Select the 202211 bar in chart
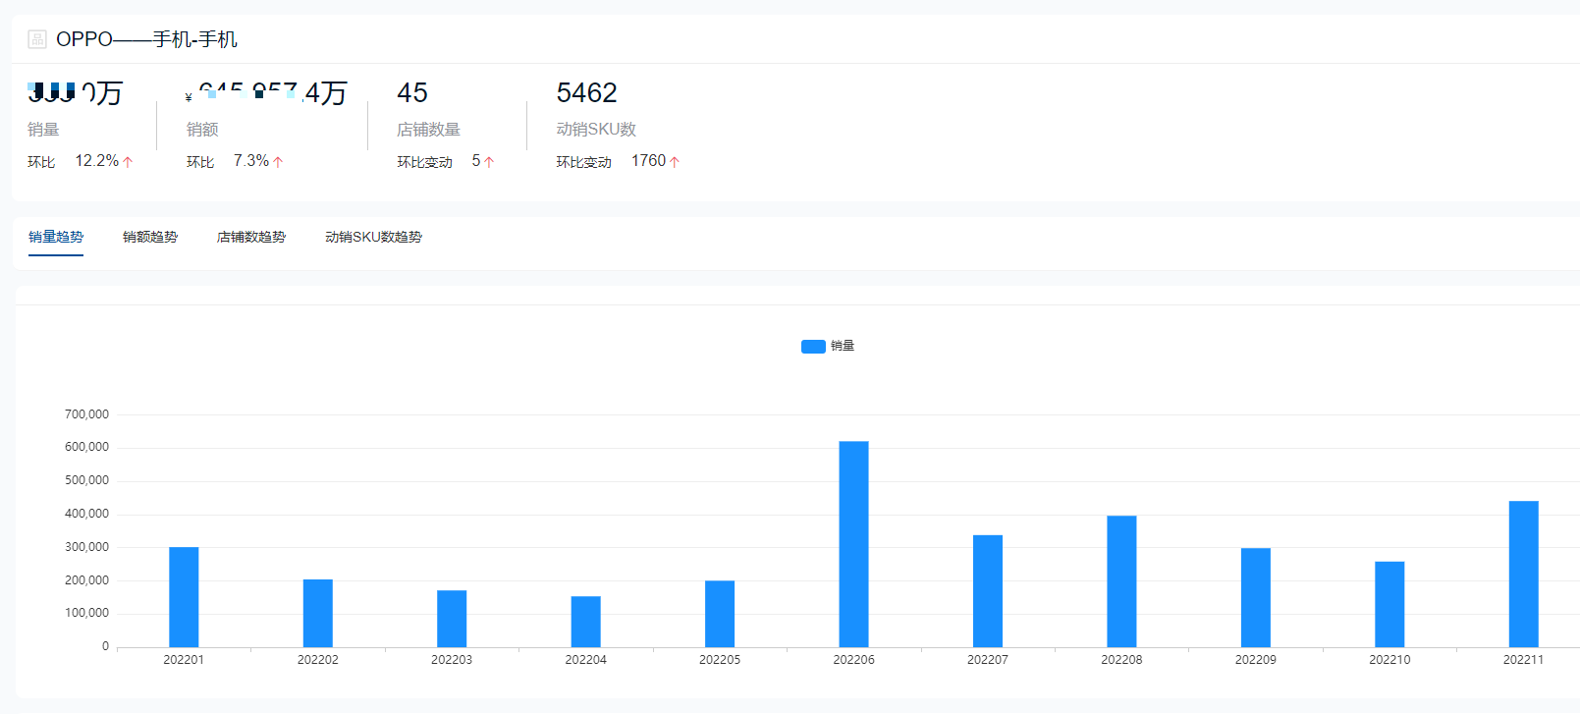1580x714 pixels. 1523,574
